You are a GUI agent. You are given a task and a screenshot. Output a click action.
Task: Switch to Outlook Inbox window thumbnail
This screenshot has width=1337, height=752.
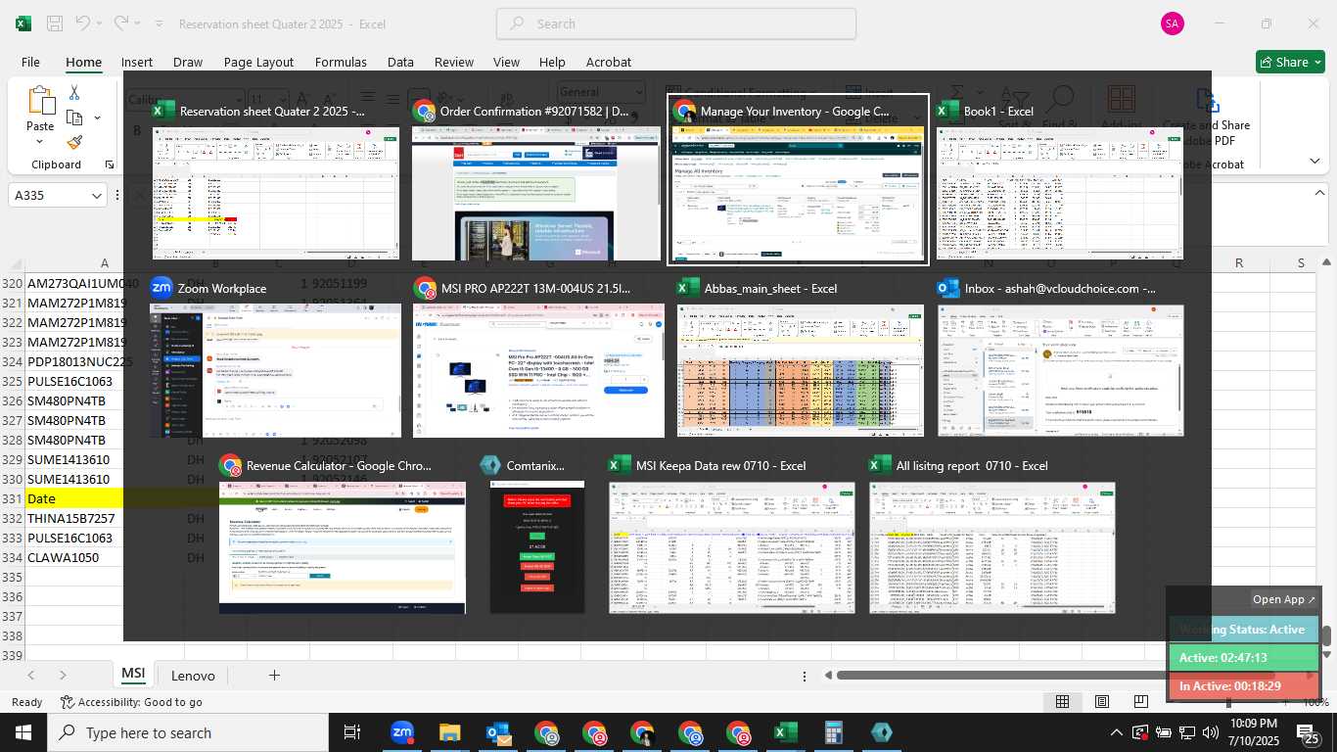(1060, 357)
